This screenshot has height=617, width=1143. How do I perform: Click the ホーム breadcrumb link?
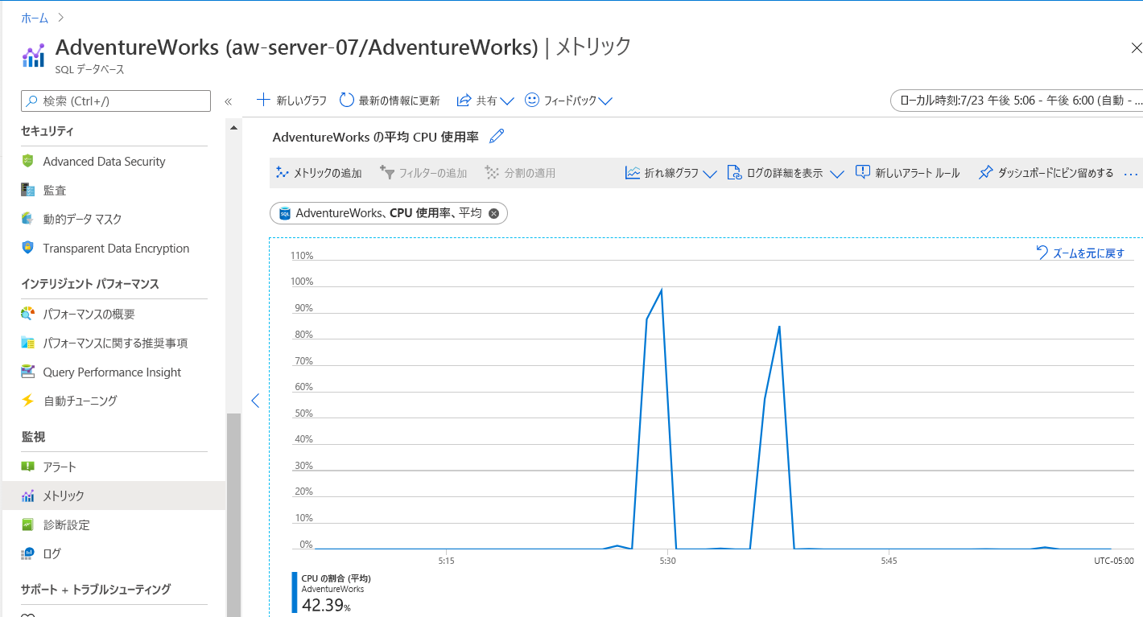coord(35,18)
